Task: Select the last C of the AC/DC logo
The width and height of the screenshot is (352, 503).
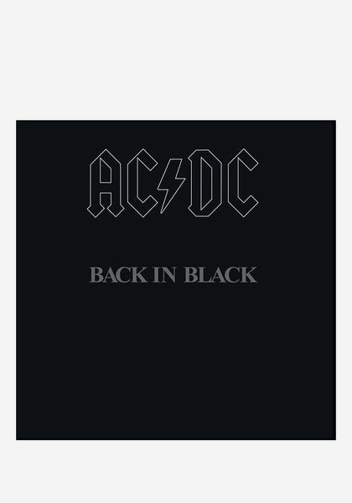Action: pyautogui.click(x=243, y=183)
